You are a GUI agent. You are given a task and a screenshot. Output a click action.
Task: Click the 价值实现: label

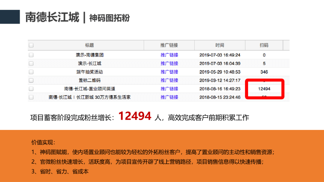point(43,142)
